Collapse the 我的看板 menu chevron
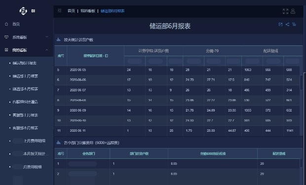 (x=47, y=50)
